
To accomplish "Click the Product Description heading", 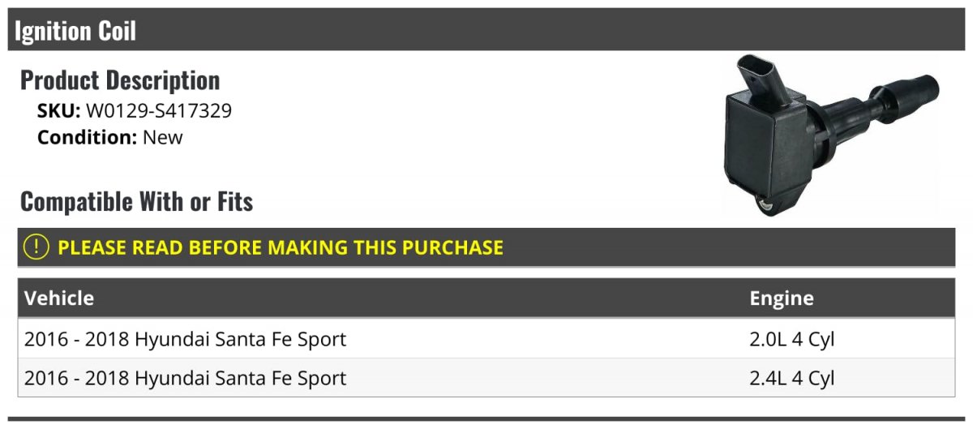I will point(120,80).
